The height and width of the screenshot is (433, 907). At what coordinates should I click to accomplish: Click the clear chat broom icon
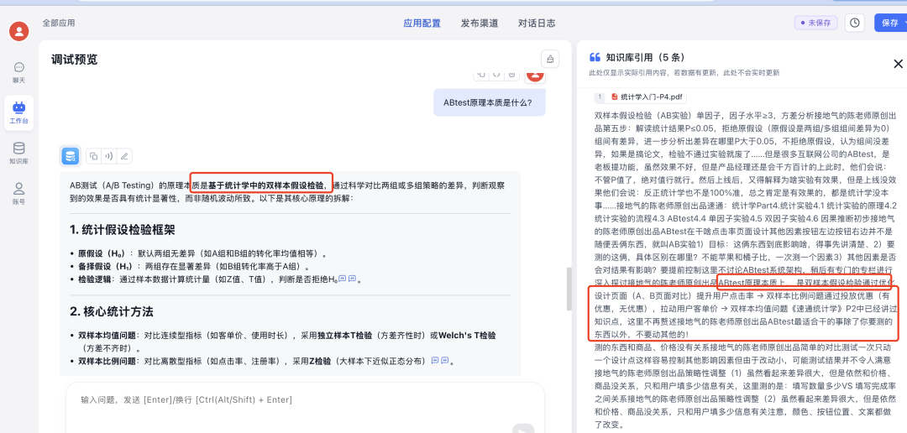click(x=549, y=59)
